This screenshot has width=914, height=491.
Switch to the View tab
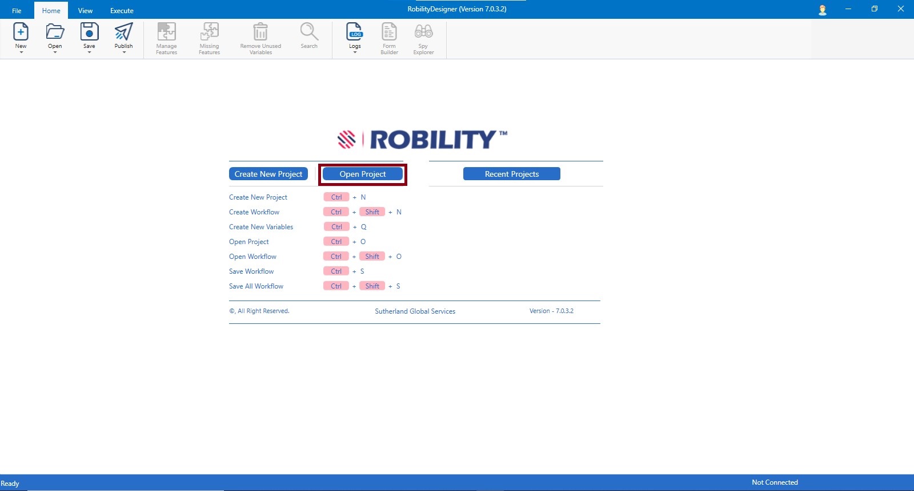(85, 11)
